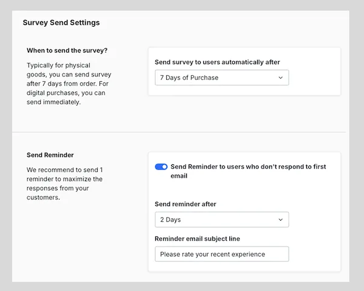Viewport: 364px width, 291px height.
Task: Click the "Send survey to users automatically after" label
Action: pyautogui.click(x=217, y=62)
